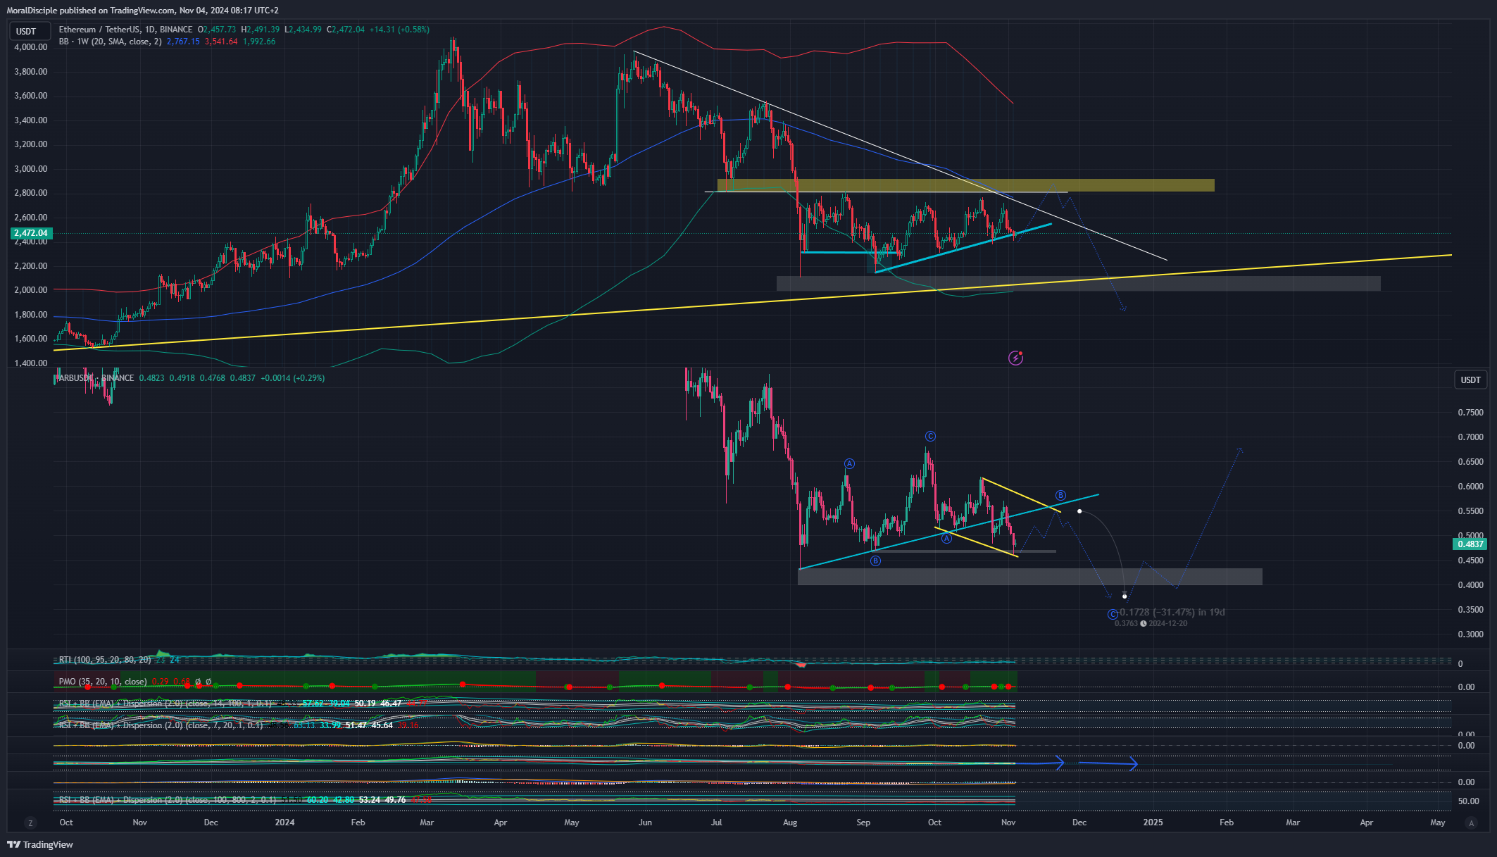Viewport: 1497px width, 857px height.
Task: Click the Z timezone icon beside the time axis
Action: pos(30,822)
